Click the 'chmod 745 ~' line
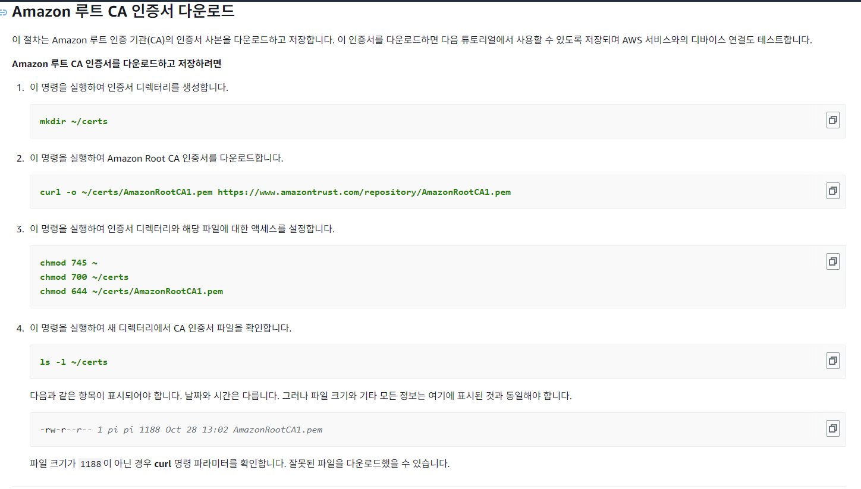The height and width of the screenshot is (489, 861). [68, 263]
